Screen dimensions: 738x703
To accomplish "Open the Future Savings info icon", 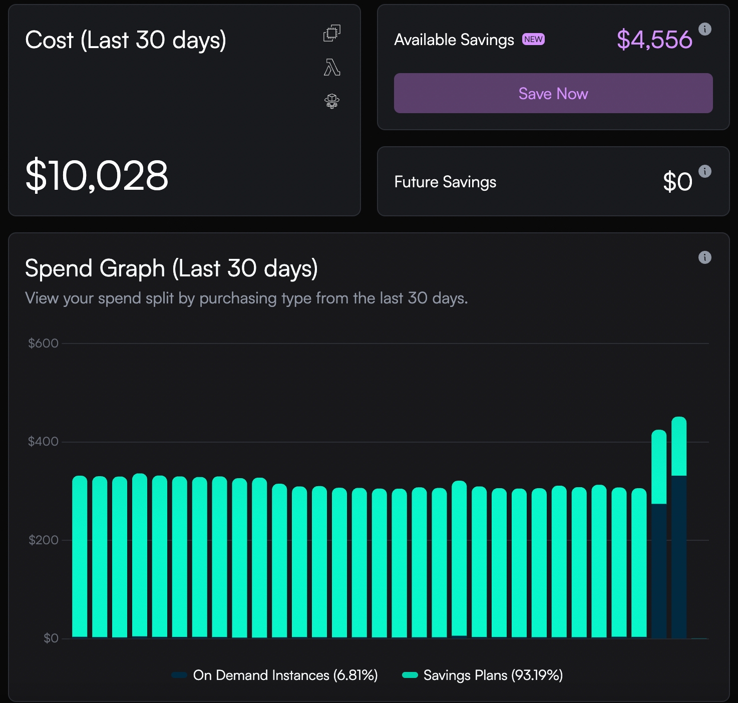I will pyautogui.click(x=704, y=171).
